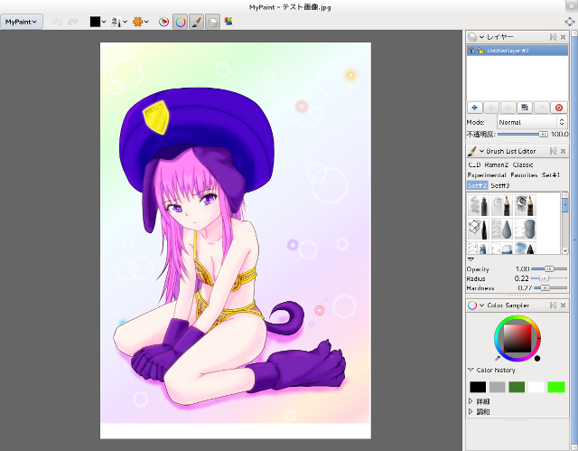This screenshot has height=451, width=578.
Task: Open the brush settings dropdown arrow
Action: coord(146,22)
